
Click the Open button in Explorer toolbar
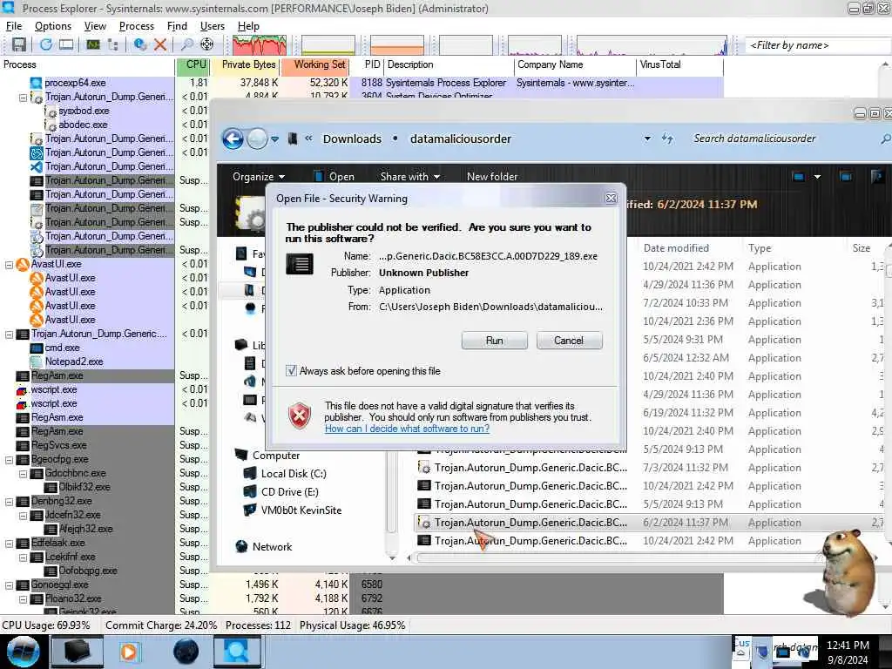pyautogui.click(x=334, y=177)
